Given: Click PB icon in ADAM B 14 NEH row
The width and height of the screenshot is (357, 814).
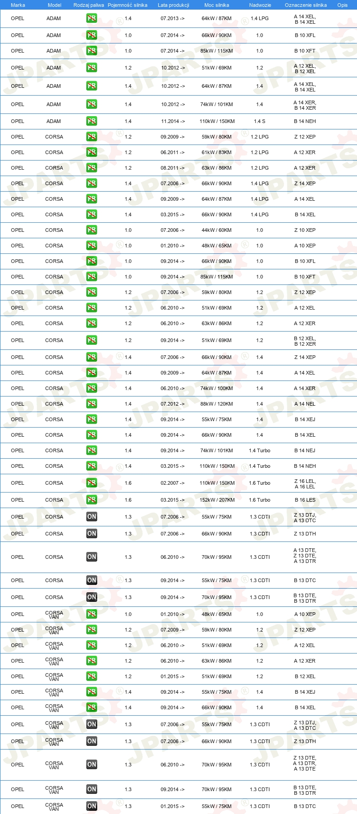Looking at the screenshot, I should point(92,121).
